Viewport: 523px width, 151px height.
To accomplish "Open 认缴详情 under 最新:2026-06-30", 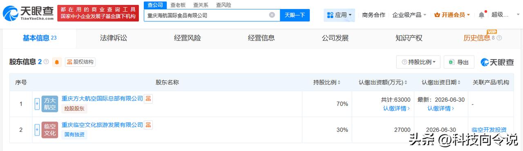I will 441,108.
